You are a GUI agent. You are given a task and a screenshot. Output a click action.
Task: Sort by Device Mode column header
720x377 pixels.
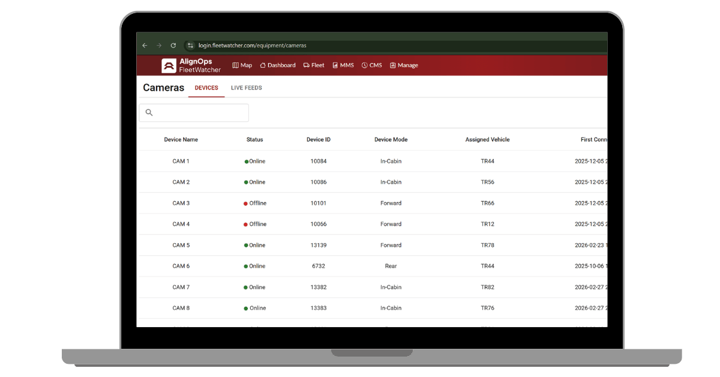[391, 140]
